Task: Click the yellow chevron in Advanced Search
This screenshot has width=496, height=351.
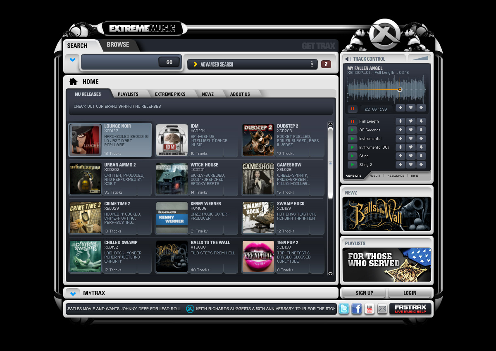Action: pos(195,64)
